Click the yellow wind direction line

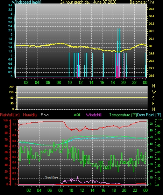[x=82, y=97]
